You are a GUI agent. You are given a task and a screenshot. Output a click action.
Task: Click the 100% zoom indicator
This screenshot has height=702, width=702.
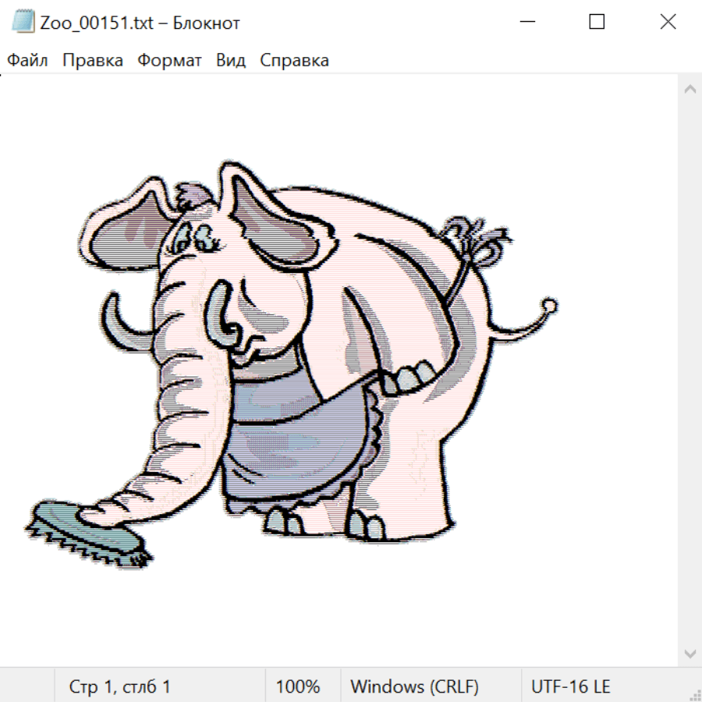[x=298, y=686]
